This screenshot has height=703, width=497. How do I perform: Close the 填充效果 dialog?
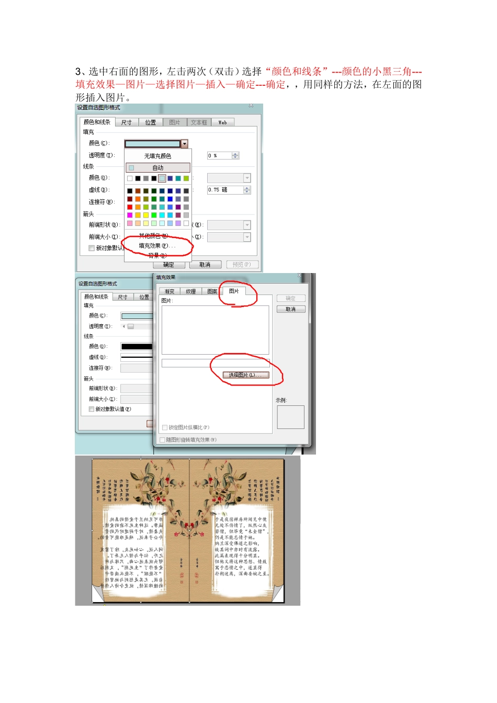300,276
